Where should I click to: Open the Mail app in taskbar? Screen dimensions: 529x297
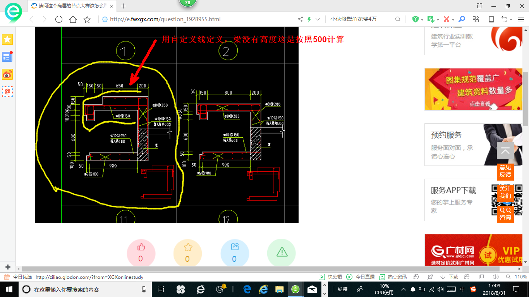pos(312,289)
